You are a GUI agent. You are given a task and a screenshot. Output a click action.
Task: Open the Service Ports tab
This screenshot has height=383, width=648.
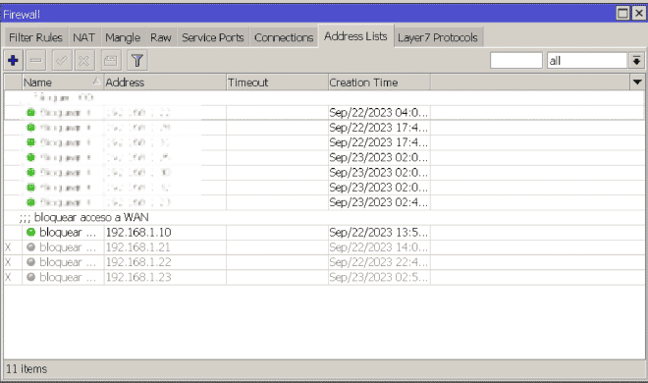point(213,37)
